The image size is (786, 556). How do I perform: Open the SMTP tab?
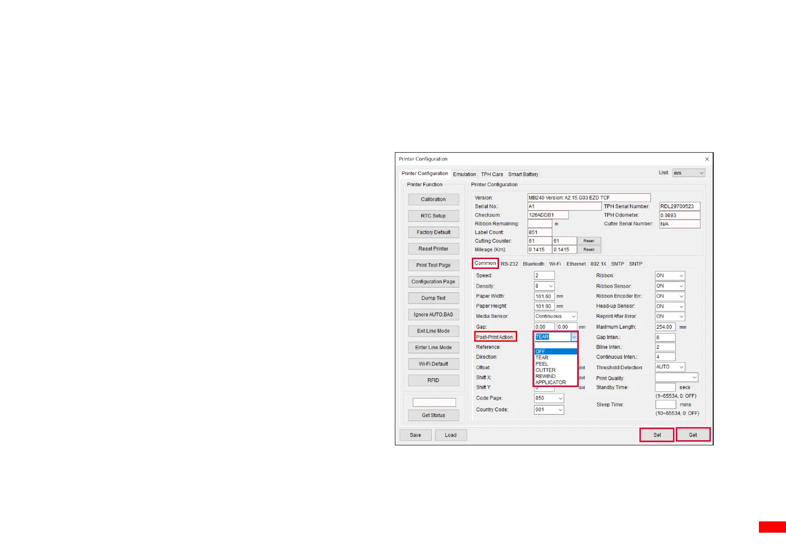618,264
